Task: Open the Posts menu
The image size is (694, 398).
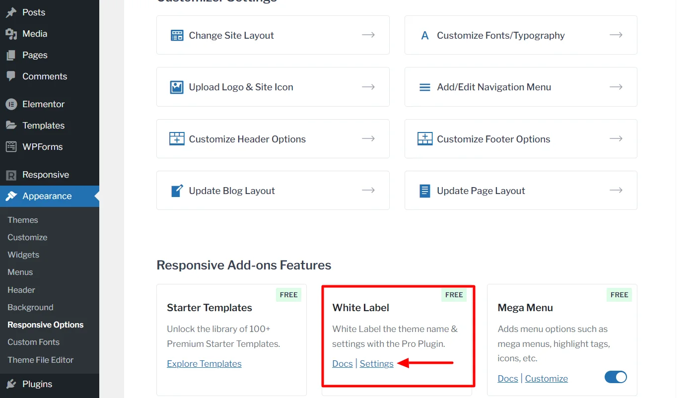Action: click(x=50, y=12)
